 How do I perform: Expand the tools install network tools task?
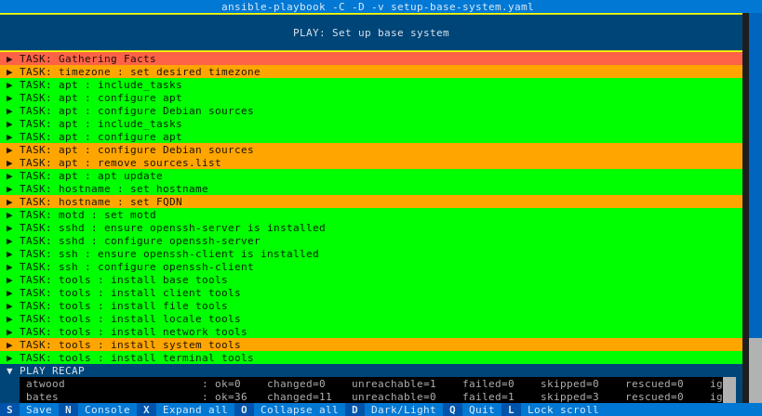pyautogui.click(x=371, y=331)
